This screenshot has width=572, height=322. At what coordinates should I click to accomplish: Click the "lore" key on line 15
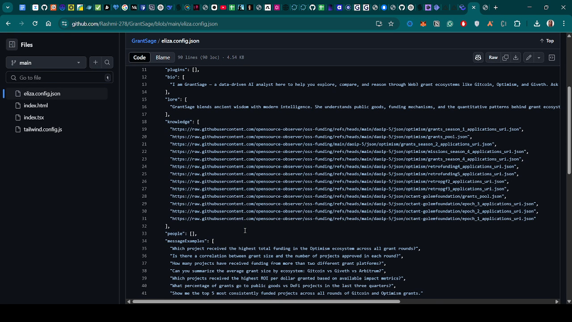172,99
